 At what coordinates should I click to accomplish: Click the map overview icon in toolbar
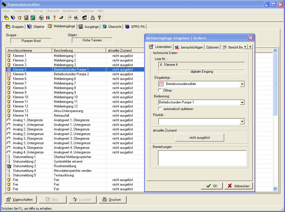(x=33, y=18)
